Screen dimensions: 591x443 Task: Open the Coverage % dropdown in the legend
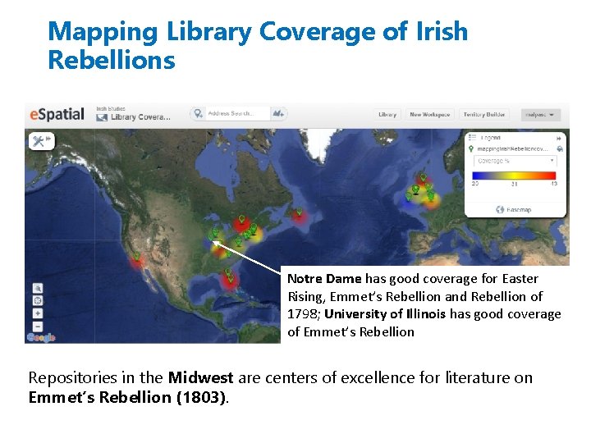[x=515, y=161]
